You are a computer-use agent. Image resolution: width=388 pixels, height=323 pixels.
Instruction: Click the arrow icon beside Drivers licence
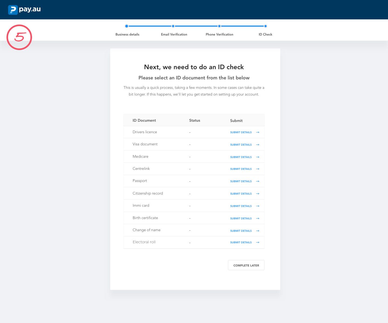coord(258,132)
